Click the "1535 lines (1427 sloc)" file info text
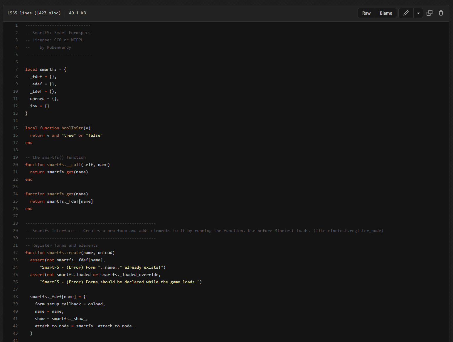The height and width of the screenshot is (342, 453). (x=34, y=13)
